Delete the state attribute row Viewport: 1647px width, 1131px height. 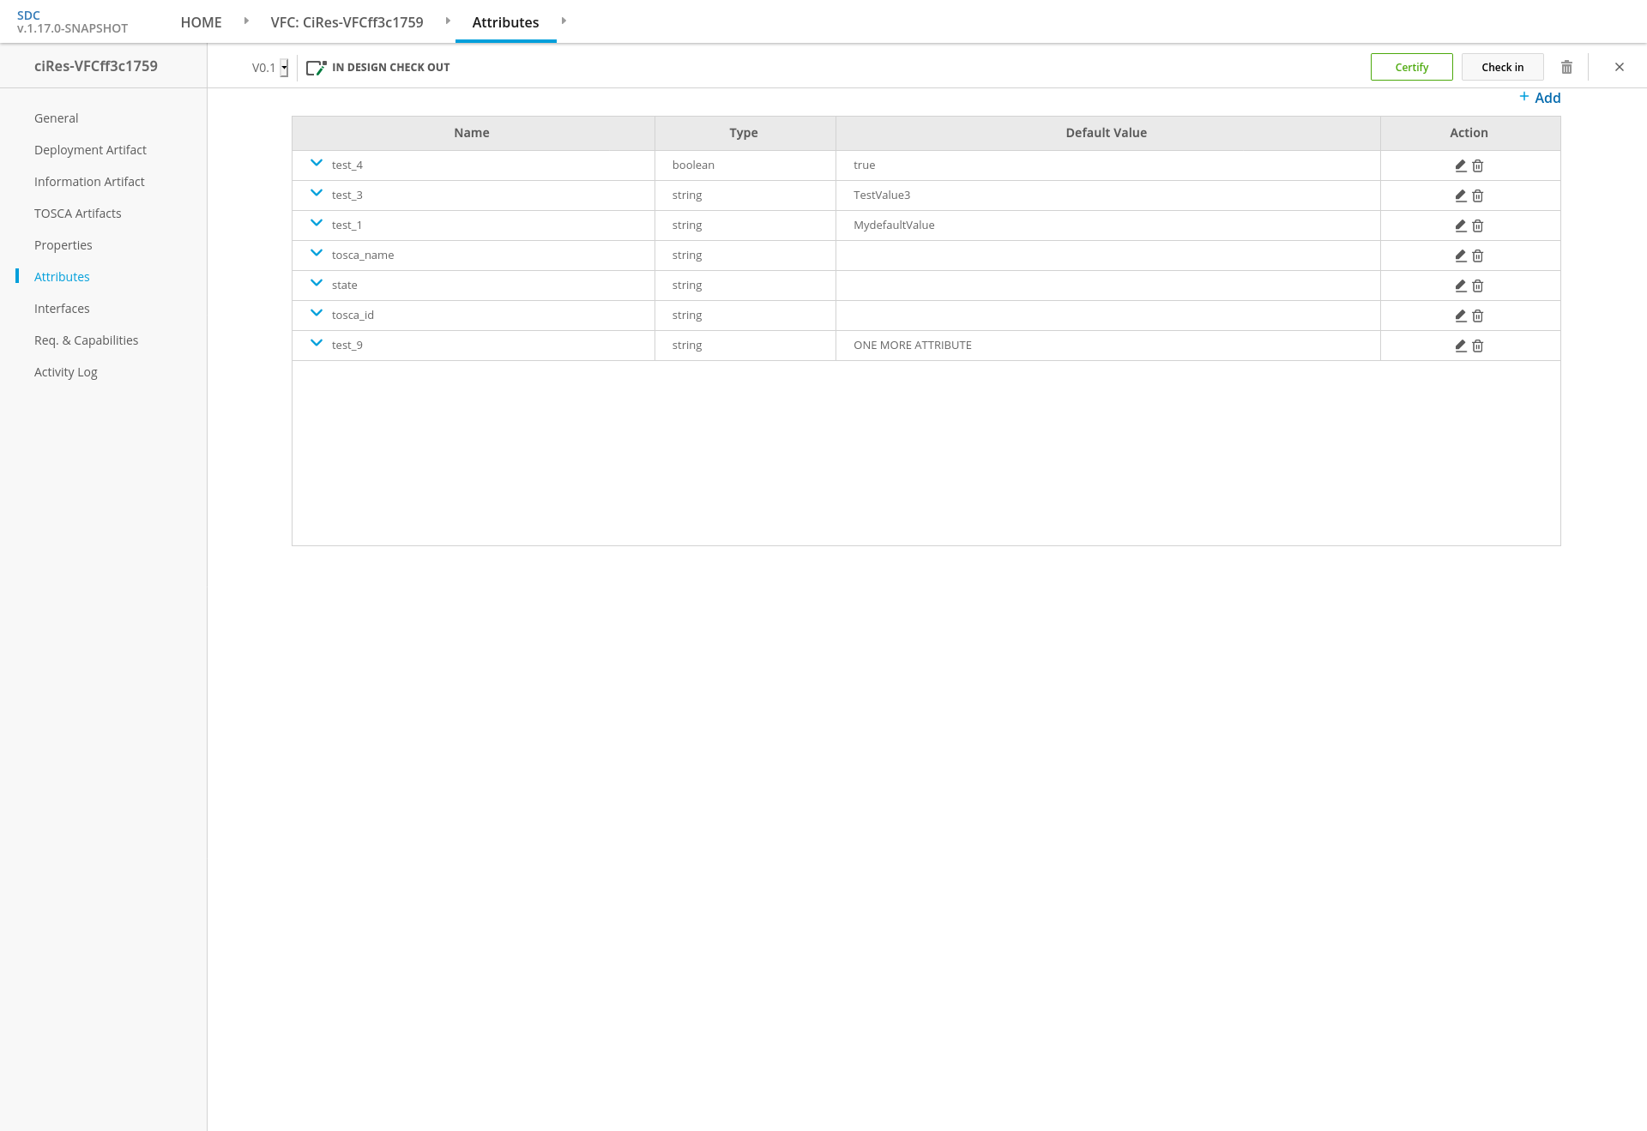(1478, 286)
